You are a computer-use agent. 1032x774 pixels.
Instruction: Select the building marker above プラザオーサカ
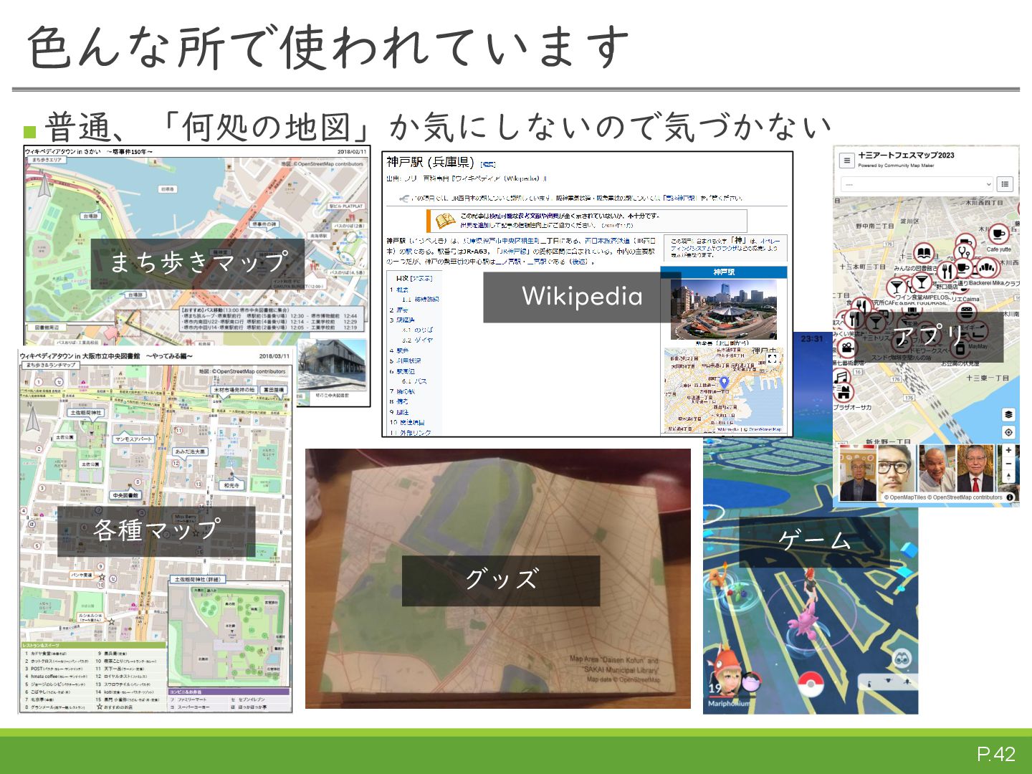point(844,392)
